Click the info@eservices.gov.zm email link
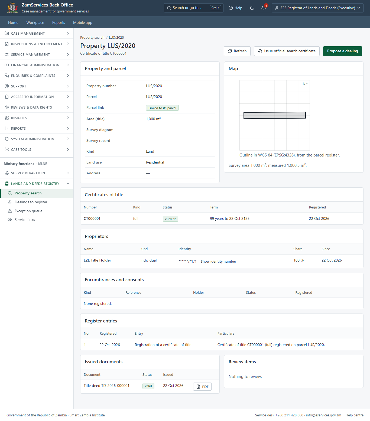 (x=323, y=415)
